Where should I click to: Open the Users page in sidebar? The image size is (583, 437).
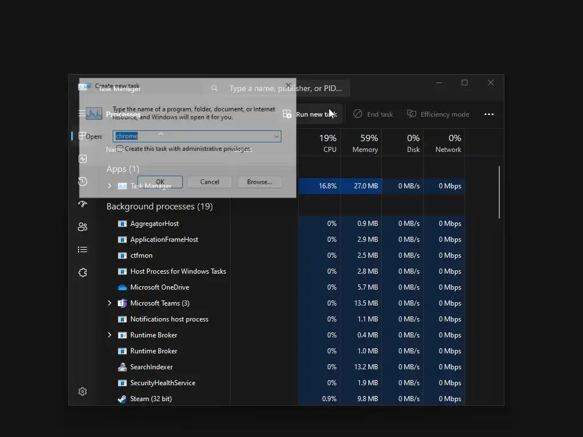pos(83,226)
